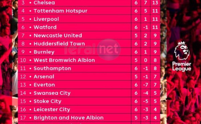Open the Liverpool row
The height and width of the screenshot is (124, 201).
click(x=89, y=19)
